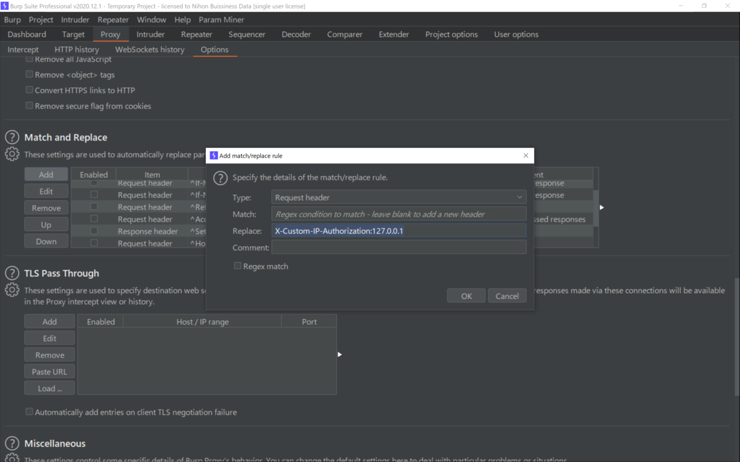Click Paste URL button
Image resolution: width=740 pixels, height=462 pixels.
(x=50, y=371)
